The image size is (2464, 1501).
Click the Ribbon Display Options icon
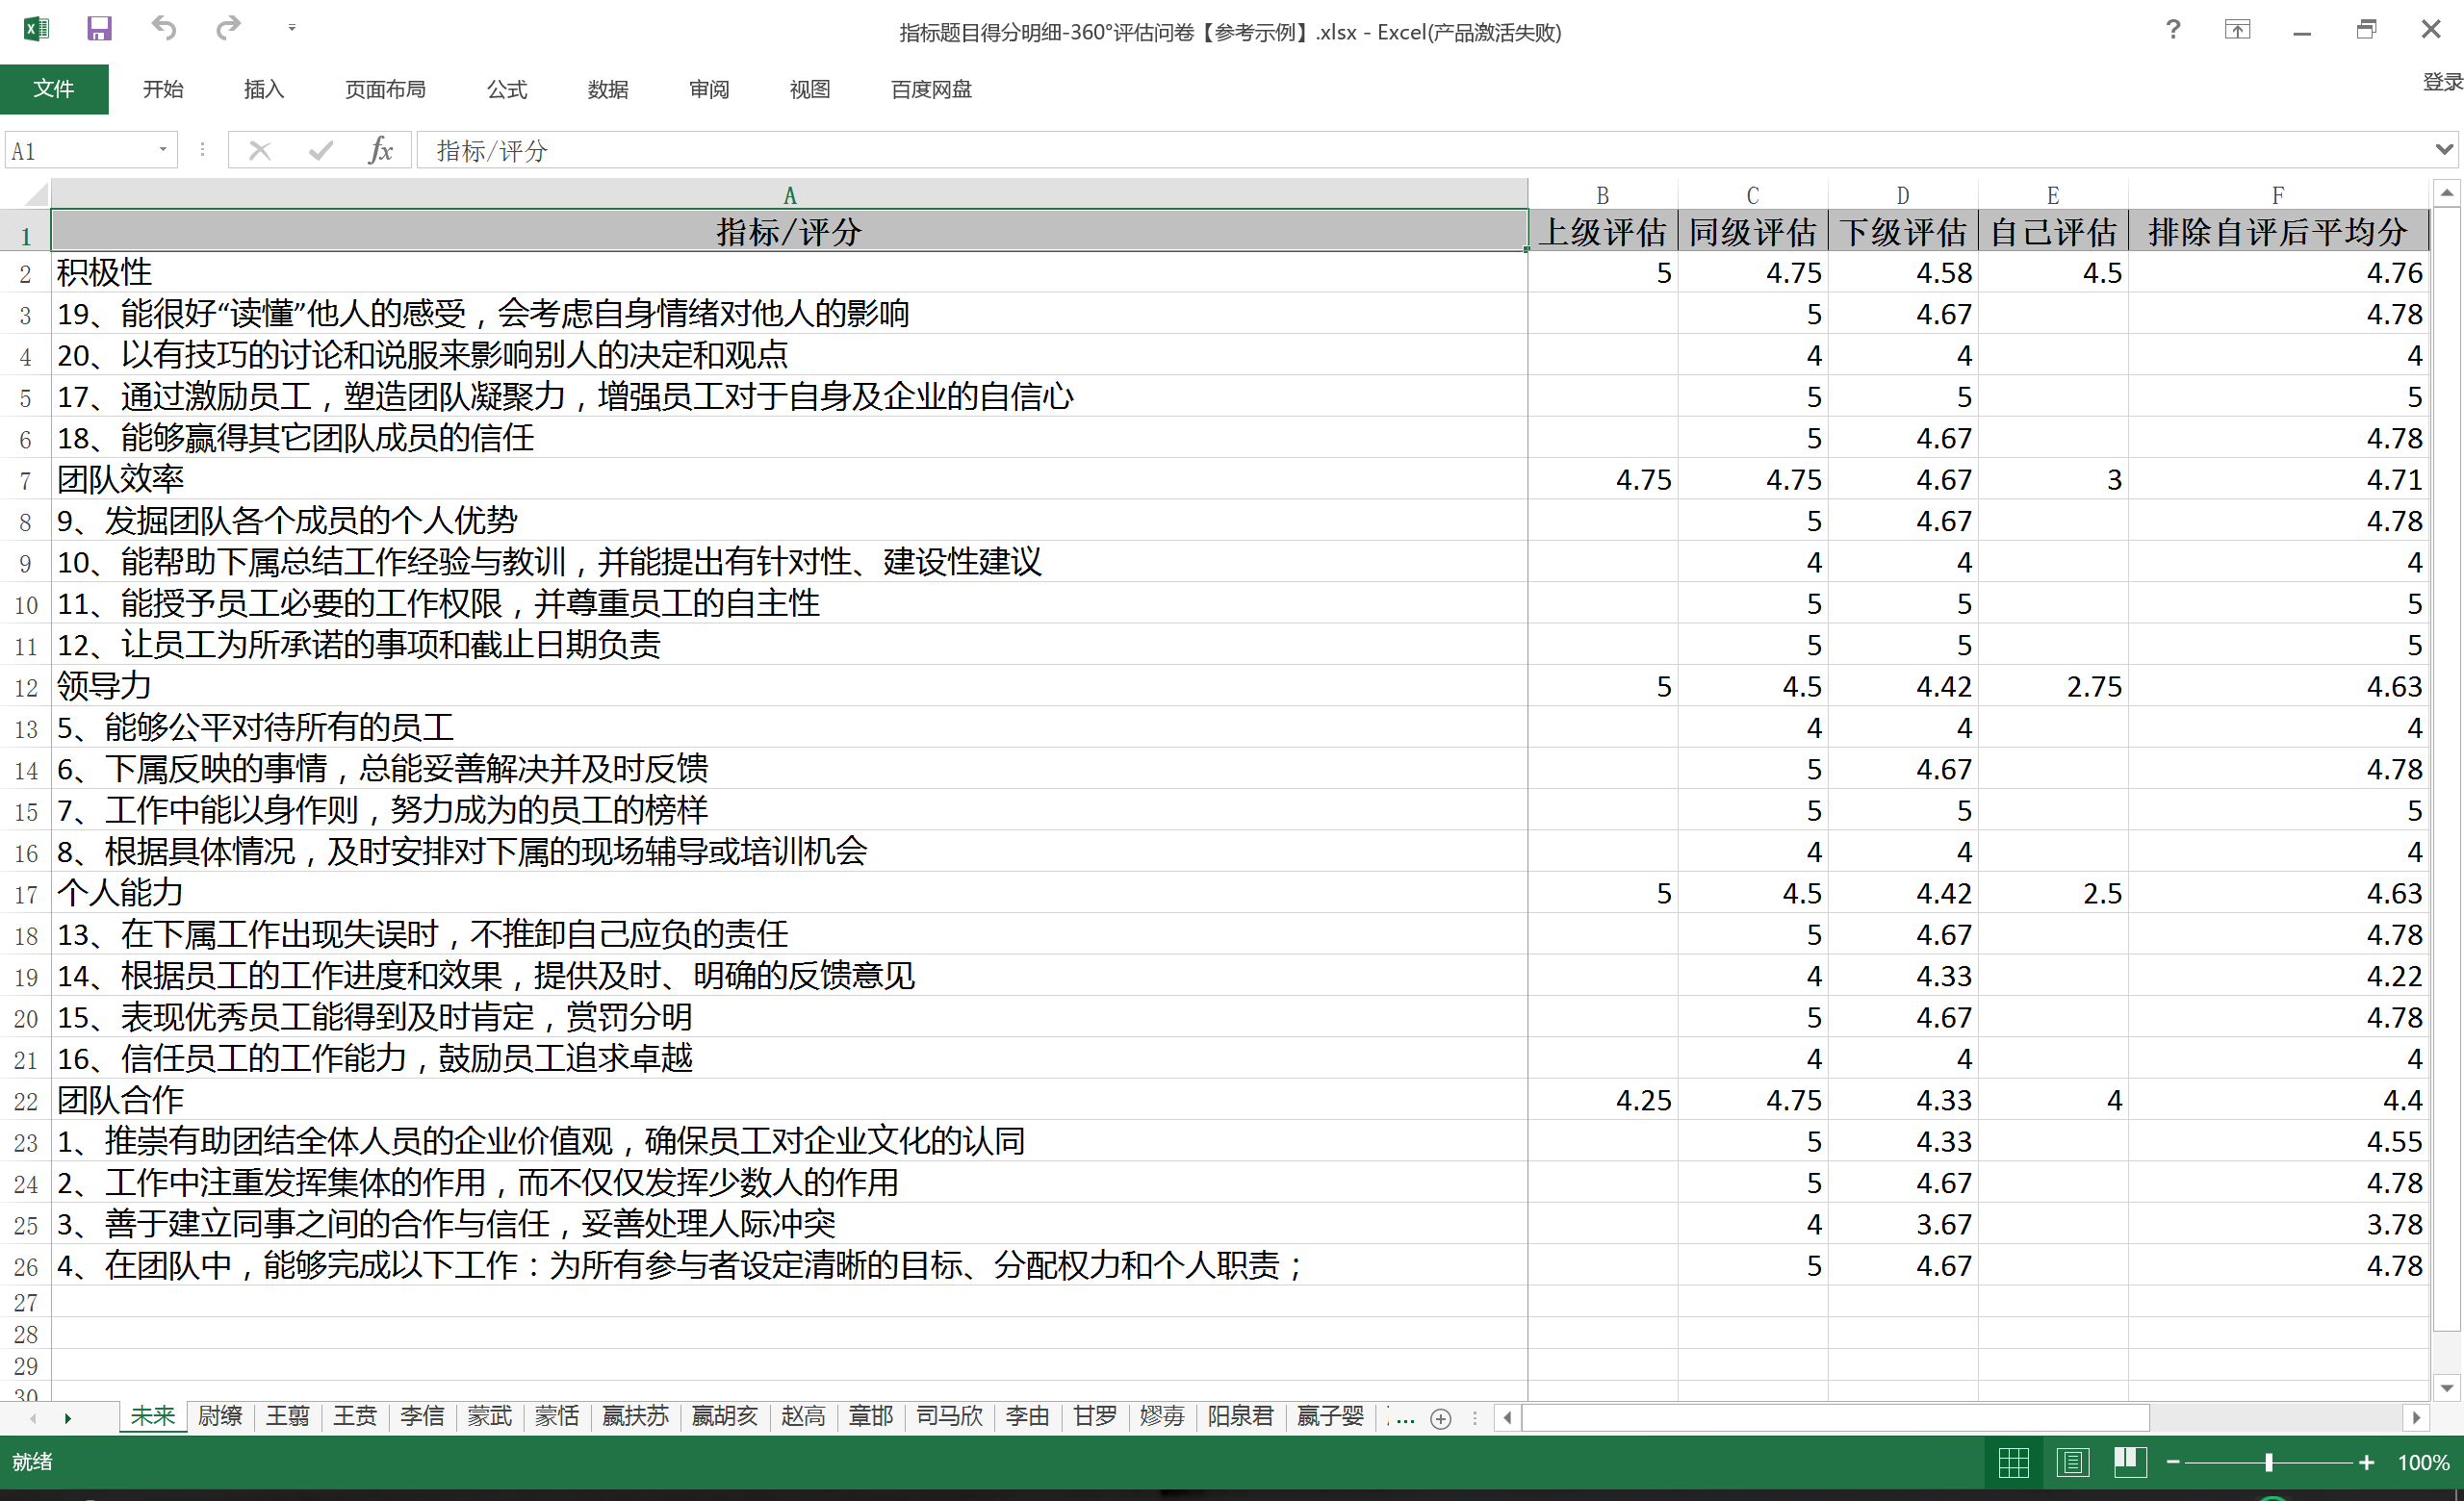pos(2237,30)
